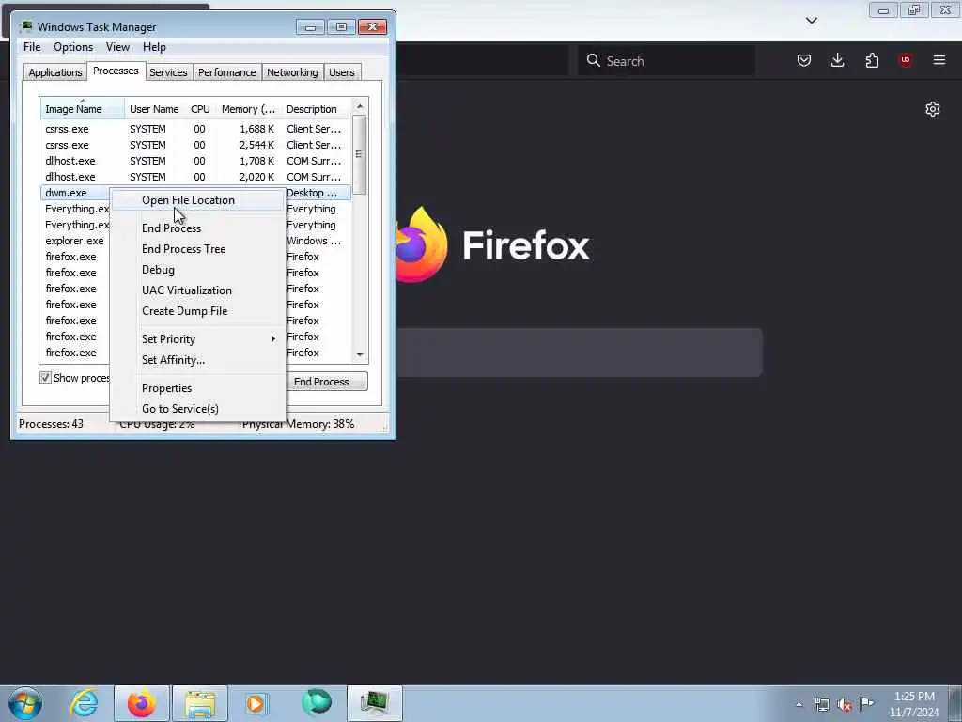
Task: Click process list scrollbar thumb
Action: (360, 155)
